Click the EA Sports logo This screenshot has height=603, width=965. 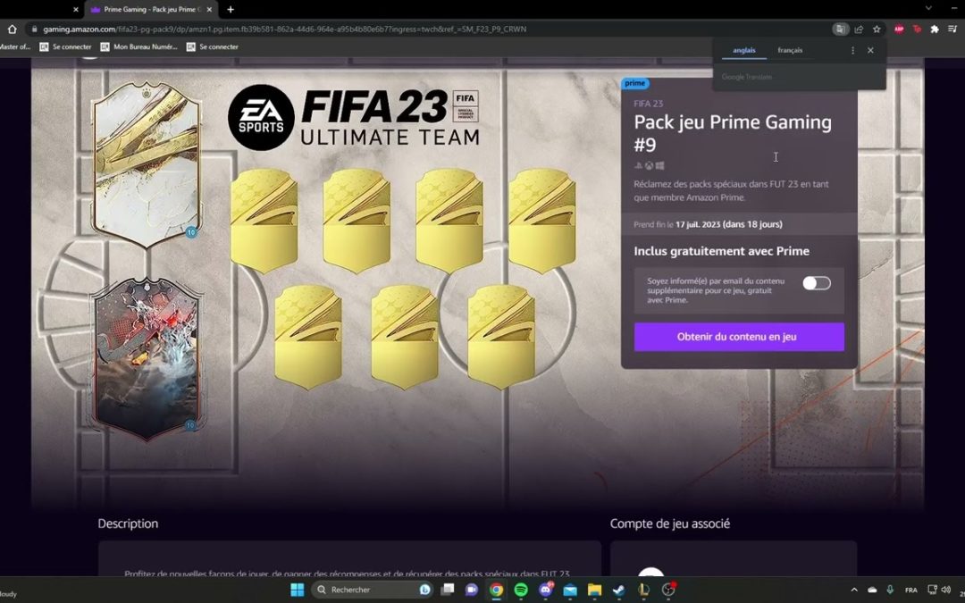[x=261, y=118]
